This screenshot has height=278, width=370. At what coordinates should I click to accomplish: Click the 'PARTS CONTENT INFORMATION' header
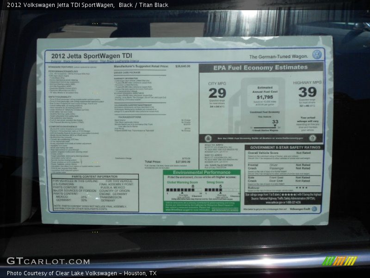click(x=95, y=177)
